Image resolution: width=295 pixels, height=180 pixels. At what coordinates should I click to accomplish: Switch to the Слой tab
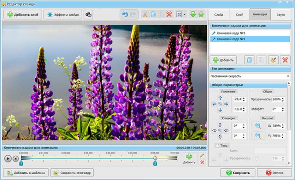239,15
